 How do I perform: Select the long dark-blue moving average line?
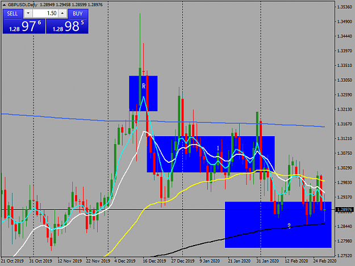pyautogui.click(x=163, y=121)
